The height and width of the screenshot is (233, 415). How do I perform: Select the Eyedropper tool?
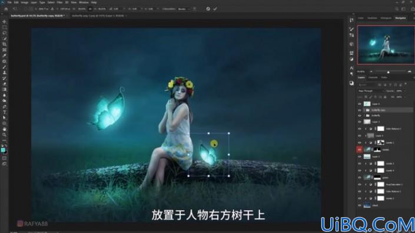pyautogui.click(x=4, y=55)
